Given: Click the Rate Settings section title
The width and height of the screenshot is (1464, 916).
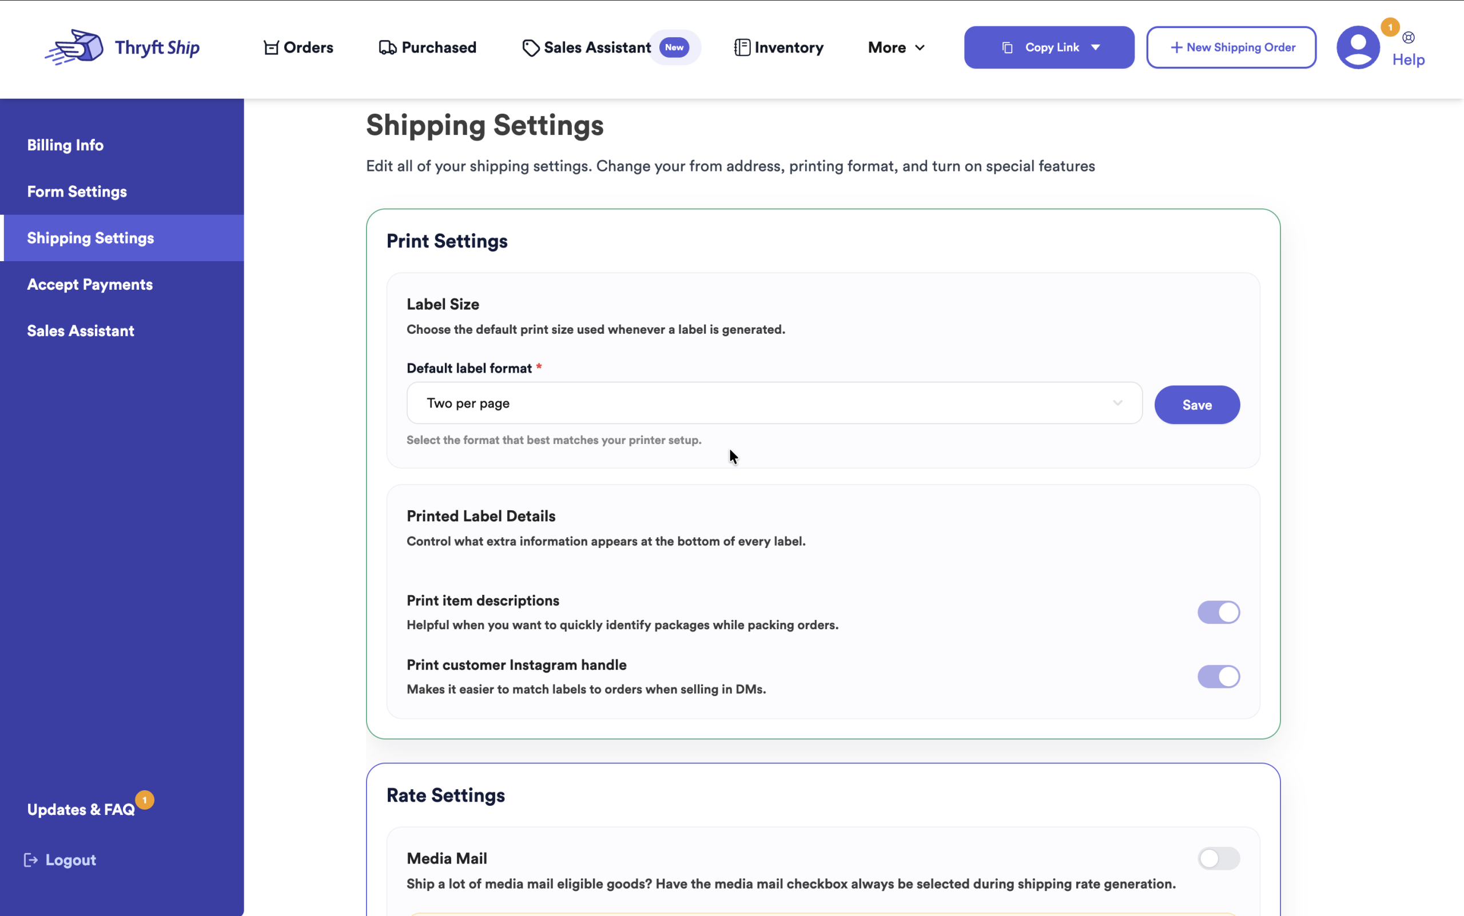Looking at the screenshot, I should (445, 795).
